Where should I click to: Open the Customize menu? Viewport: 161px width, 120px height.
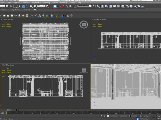63,3
